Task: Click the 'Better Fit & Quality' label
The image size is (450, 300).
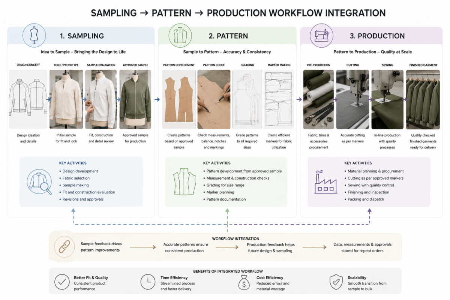Action: click(x=91, y=278)
